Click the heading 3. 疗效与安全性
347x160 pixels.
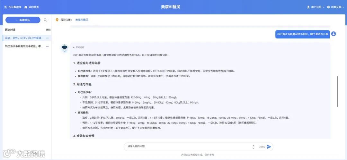[x=84, y=136]
